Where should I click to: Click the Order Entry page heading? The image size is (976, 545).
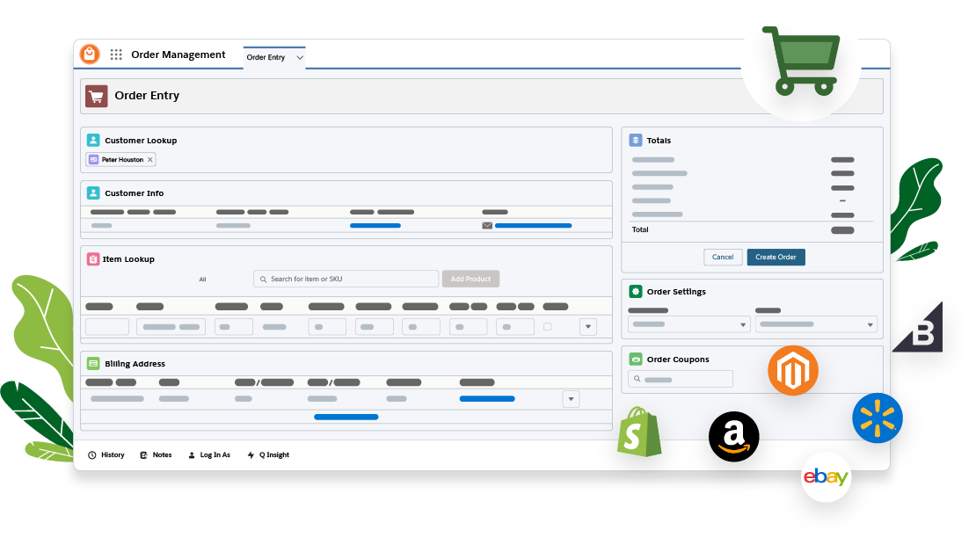tap(147, 96)
